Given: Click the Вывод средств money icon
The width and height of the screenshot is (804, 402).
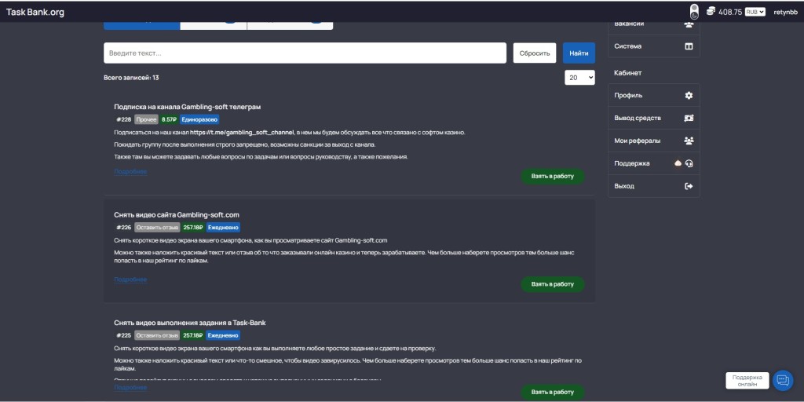Looking at the screenshot, I should [689, 118].
